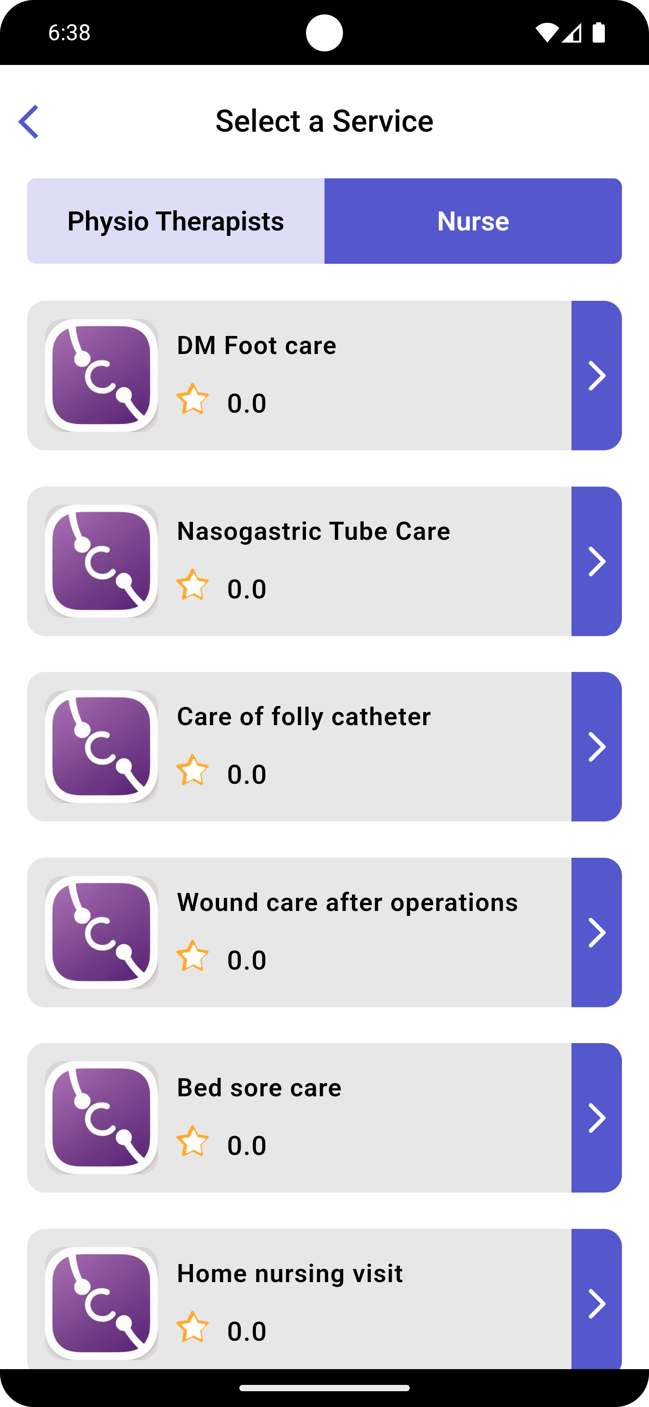Screen dimensions: 649x1407
Task: Open DM Foot care using its chevron
Action: [x=596, y=375]
